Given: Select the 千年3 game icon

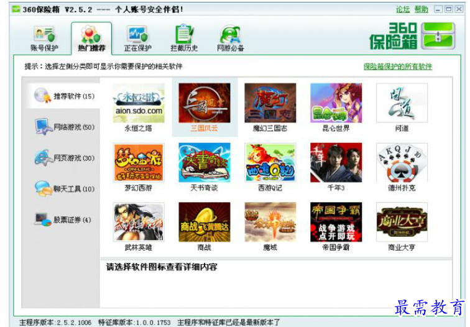Looking at the screenshot, I should point(336,162).
